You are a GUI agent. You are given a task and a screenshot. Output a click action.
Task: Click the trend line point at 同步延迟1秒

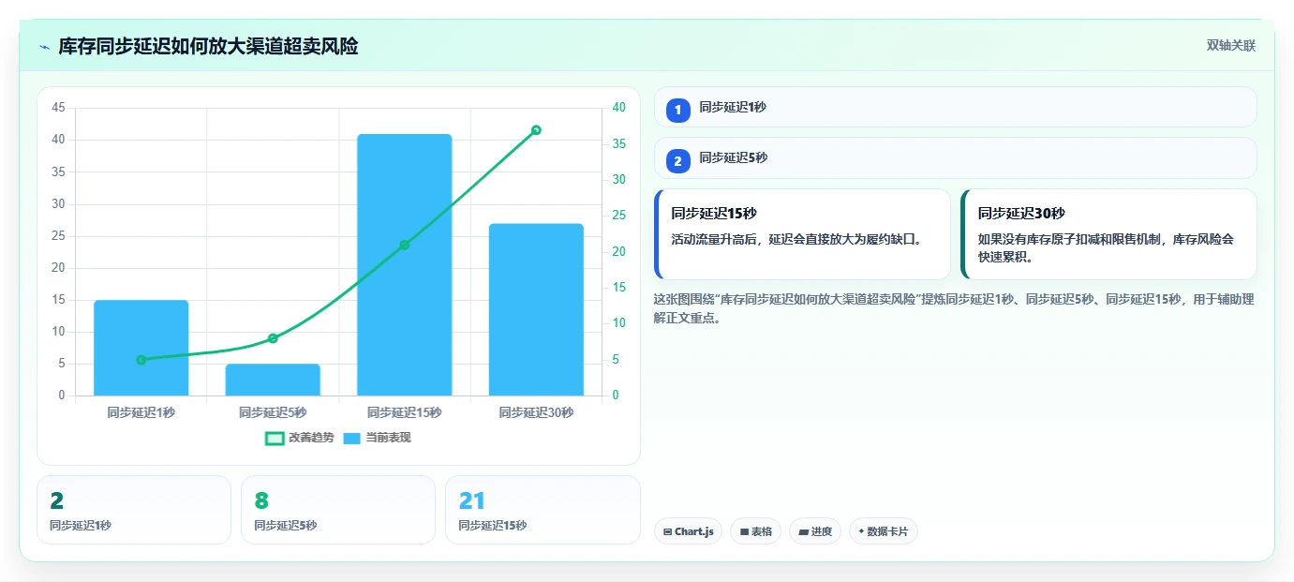coord(141,360)
